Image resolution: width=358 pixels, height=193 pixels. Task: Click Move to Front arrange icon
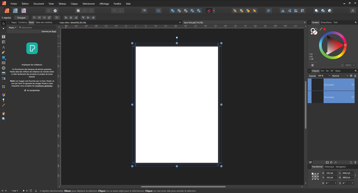255,11
